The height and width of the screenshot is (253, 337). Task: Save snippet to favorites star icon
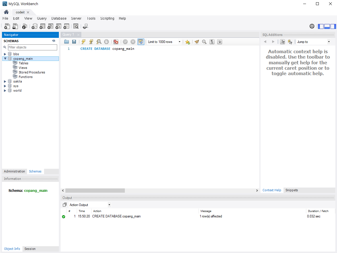click(x=188, y=42)
